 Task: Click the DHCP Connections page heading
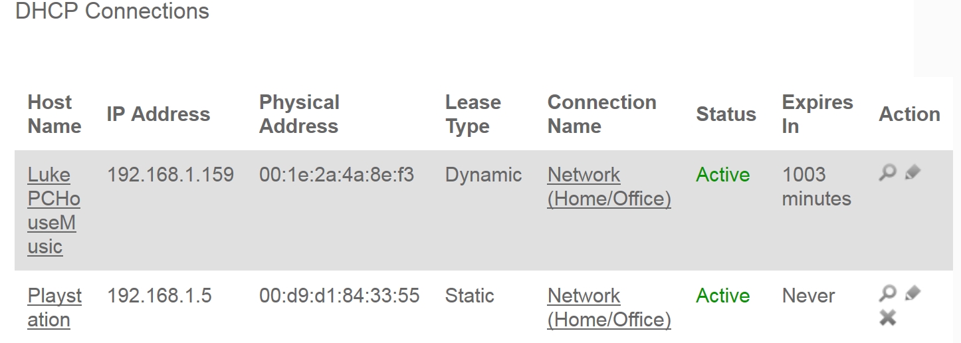[x=112, y=11]
